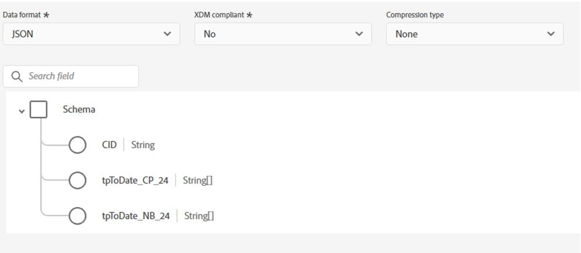Click the Schema label in the tree
This screenshot has height=253, width=581.
pos(79,109)
